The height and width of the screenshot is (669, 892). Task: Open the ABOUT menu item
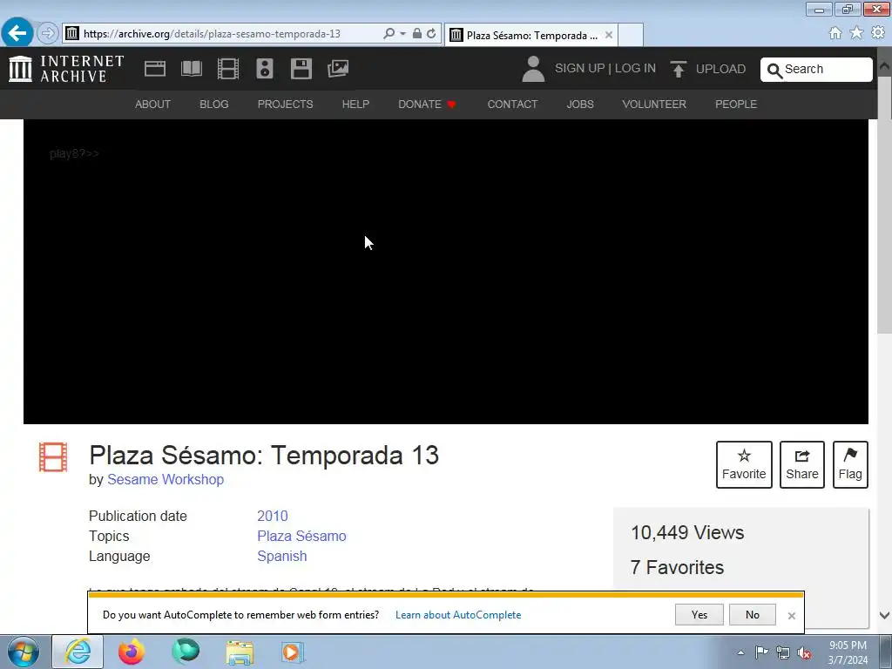pyautogui.click(x=152, y=105)
